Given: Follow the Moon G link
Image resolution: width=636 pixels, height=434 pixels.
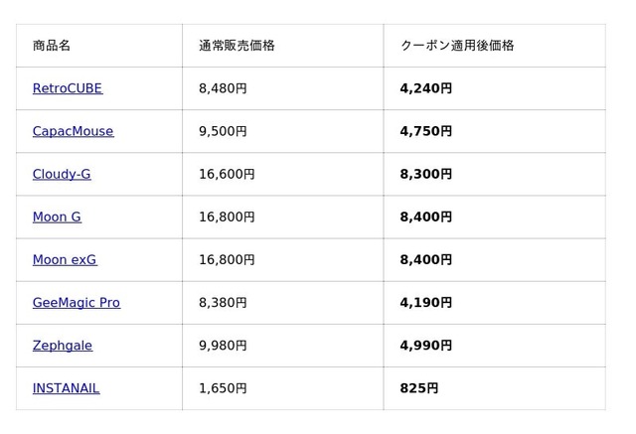Looking at the screenshot, I should click(57, 217).
